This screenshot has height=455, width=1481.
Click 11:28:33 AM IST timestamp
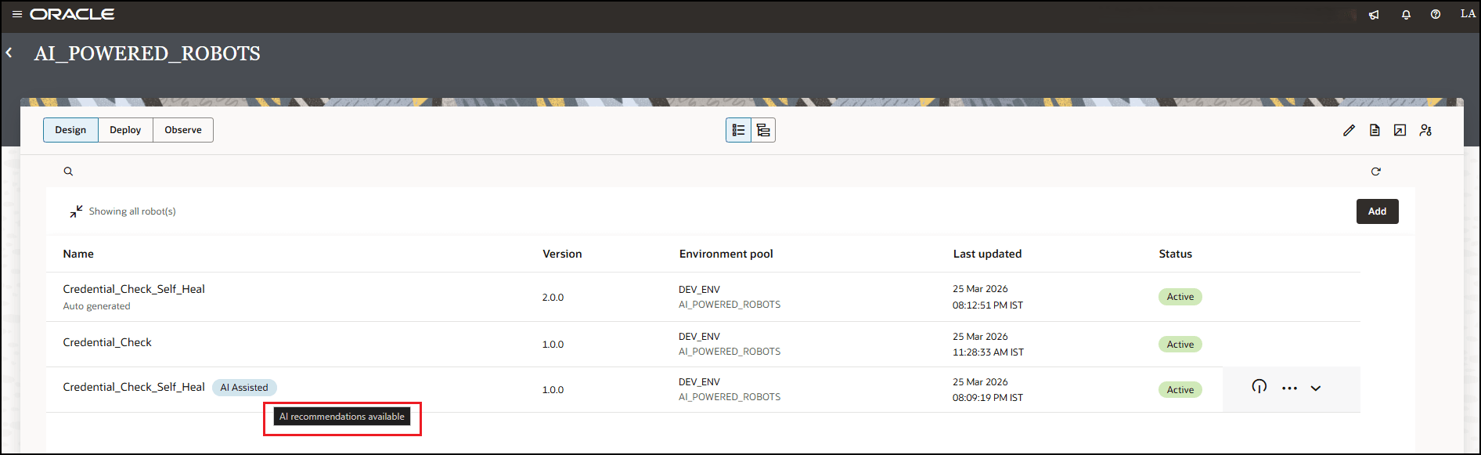click(988, 352)
